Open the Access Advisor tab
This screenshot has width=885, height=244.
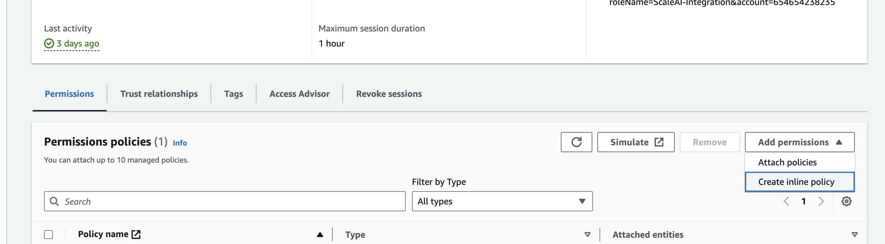(x=299, y=94)
